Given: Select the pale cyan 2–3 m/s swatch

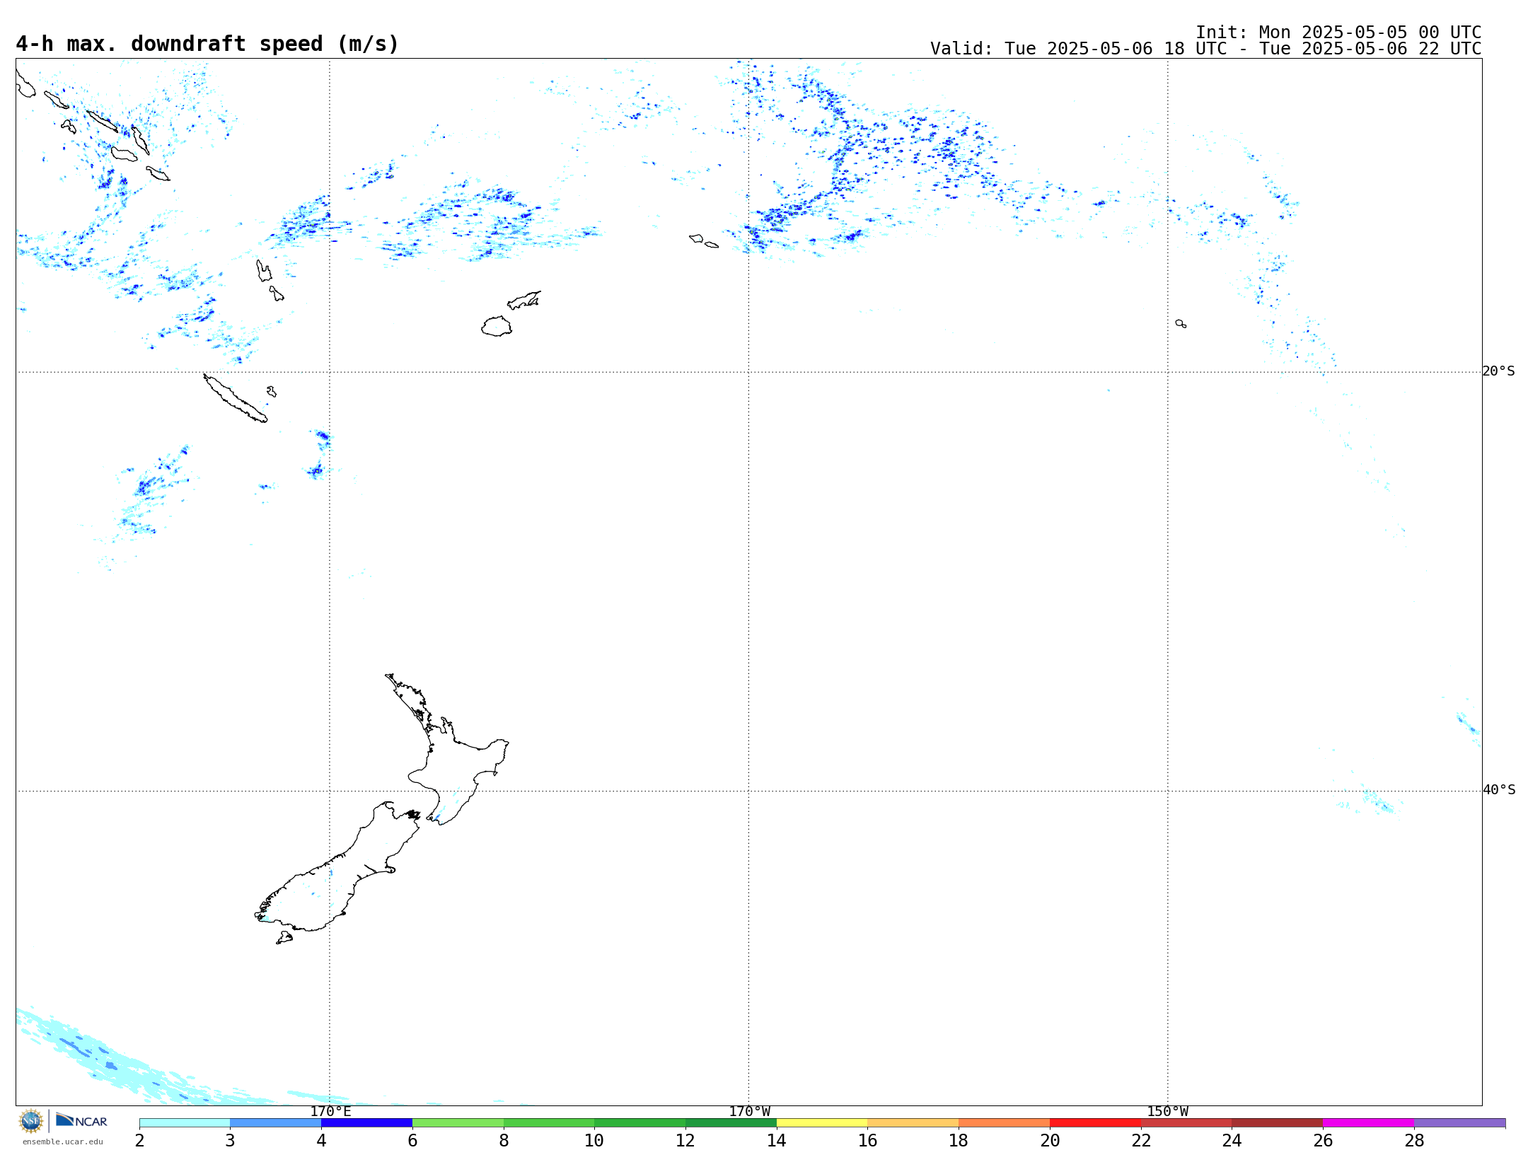Looking at the screenshot, I should 185,1123.
